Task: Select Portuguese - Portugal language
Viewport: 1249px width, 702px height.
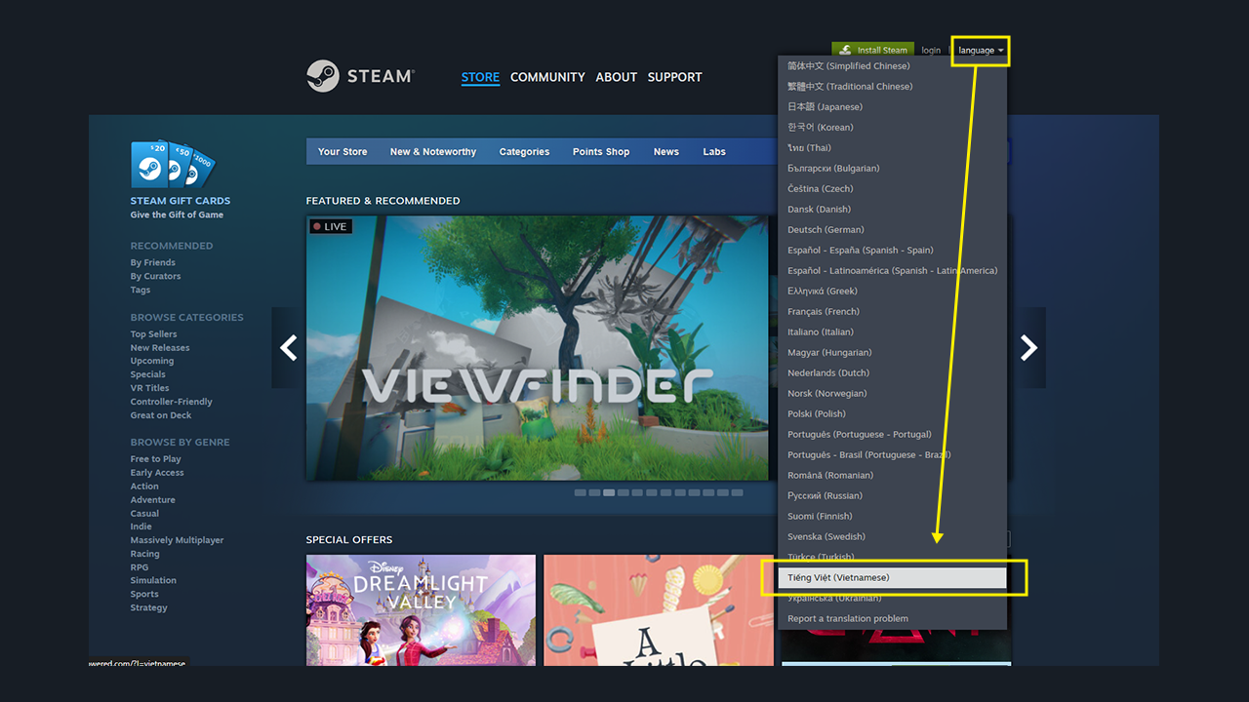Action: (x=893, y=435)
